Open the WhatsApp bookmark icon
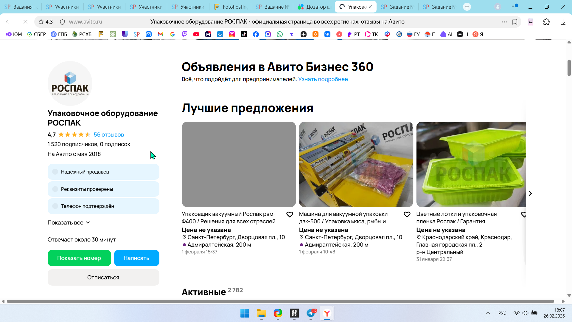This screenshot has width=572, height=322. [279, 34]
